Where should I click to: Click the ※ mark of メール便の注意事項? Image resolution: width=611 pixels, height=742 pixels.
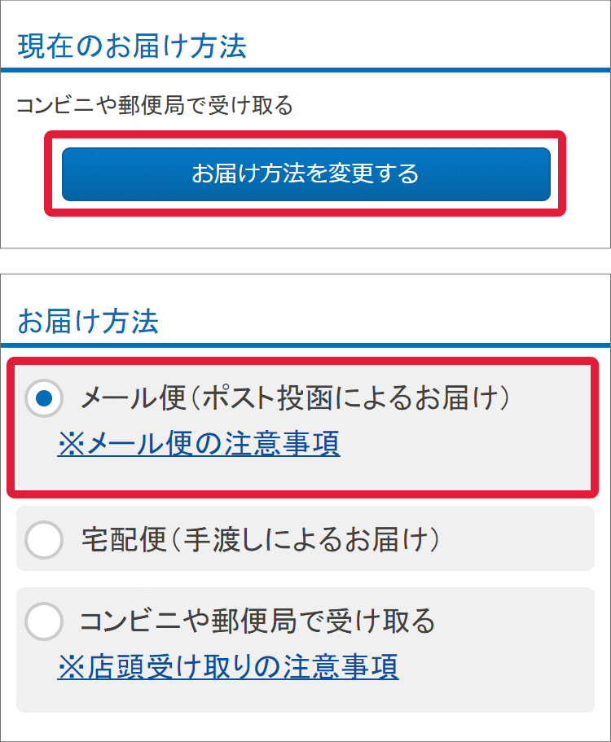[70, 444]
